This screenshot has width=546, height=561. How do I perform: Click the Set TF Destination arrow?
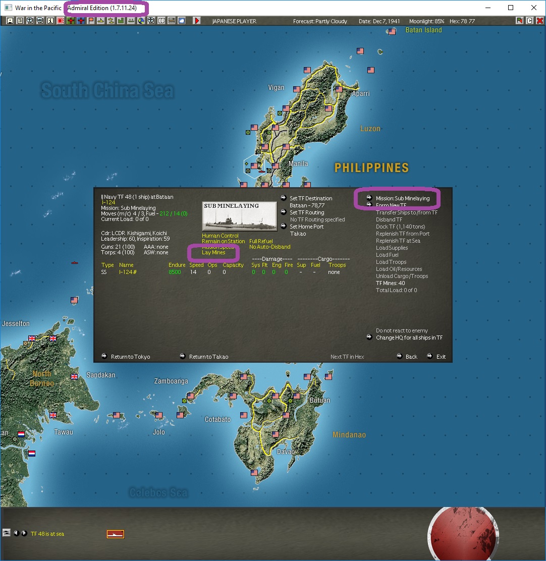[284, 197]
